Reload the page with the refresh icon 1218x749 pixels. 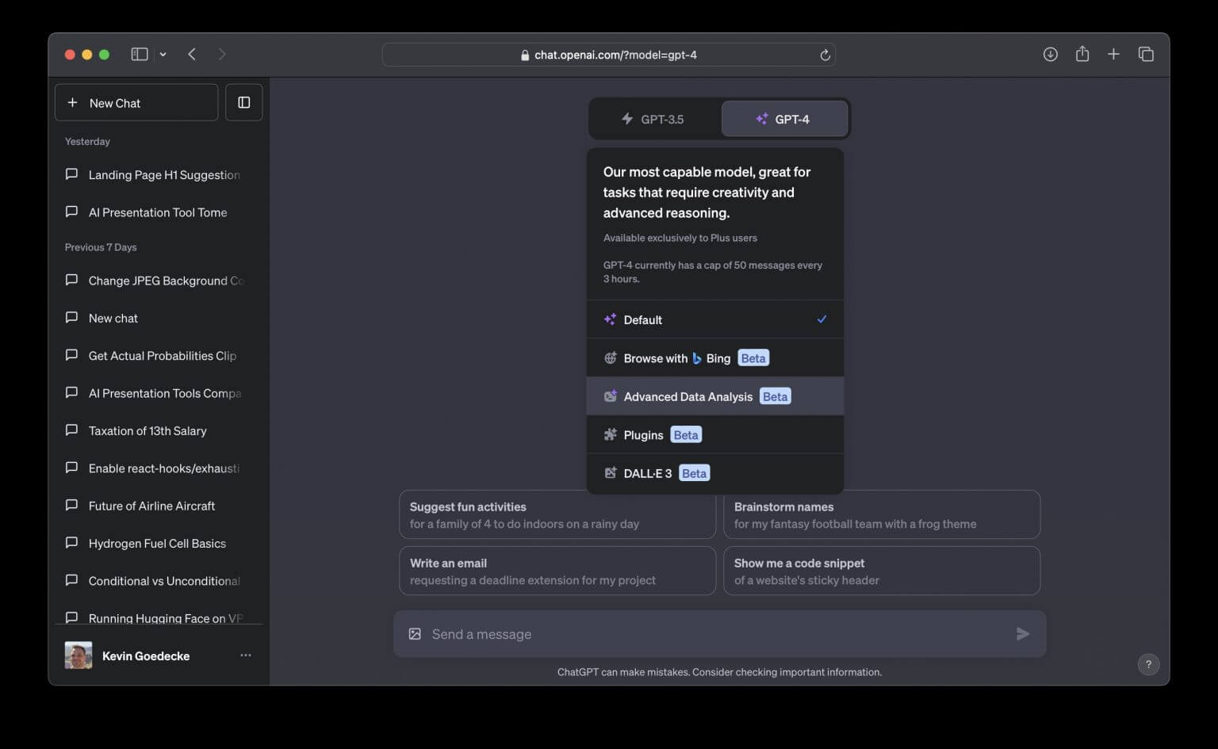pos(825,54)
